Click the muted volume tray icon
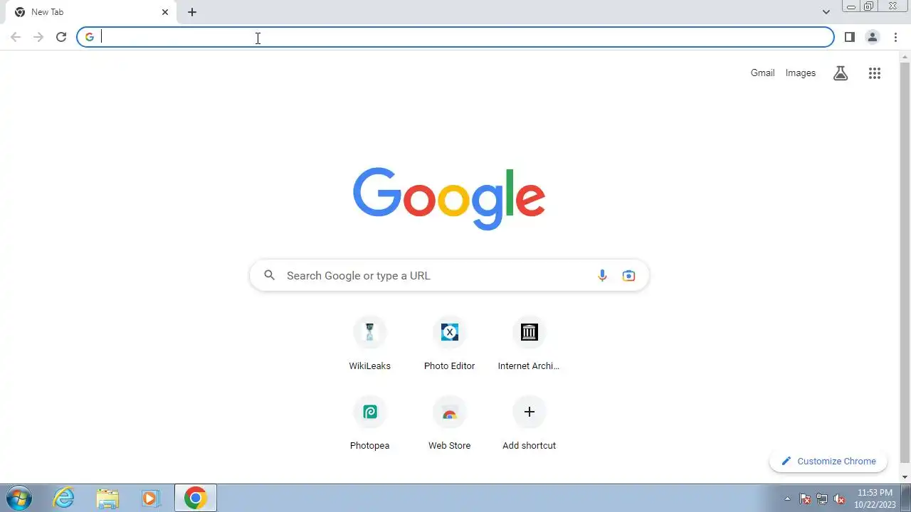Image resolution: width=911 pixels, height=512 pixels. 840,498
